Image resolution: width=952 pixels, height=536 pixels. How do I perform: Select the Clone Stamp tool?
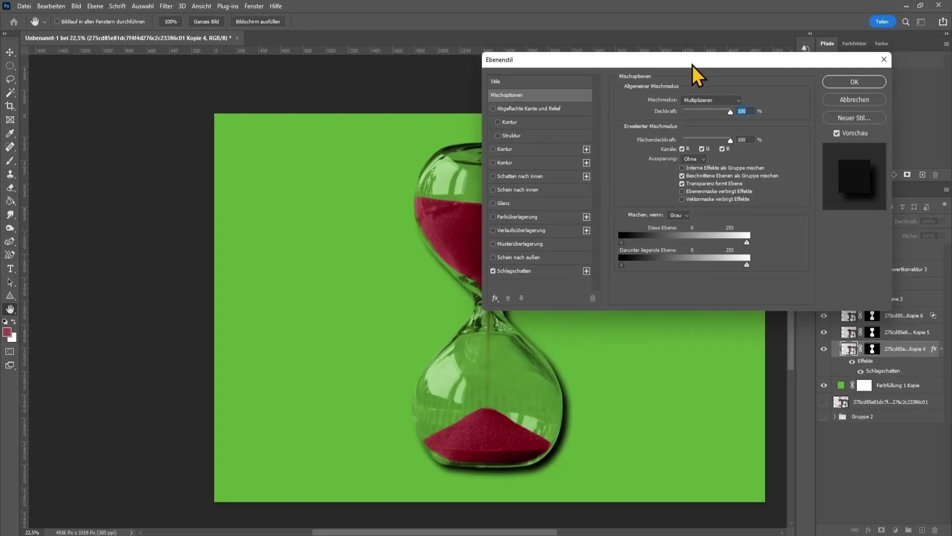pyautogui.click(x=10, y=174)
